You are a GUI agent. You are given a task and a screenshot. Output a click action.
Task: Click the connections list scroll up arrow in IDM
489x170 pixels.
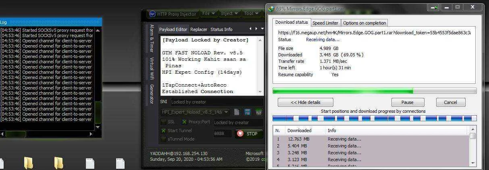[x=472, y=130]
